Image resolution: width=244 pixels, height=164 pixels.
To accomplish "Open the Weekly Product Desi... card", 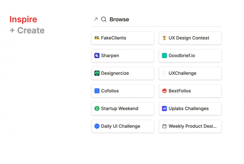I will tap(190, 126).
